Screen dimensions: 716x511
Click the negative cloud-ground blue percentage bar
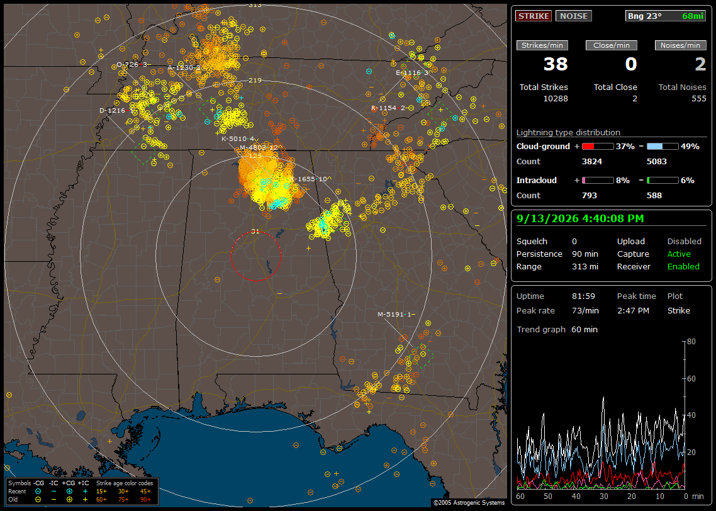[x=663, y=147]
